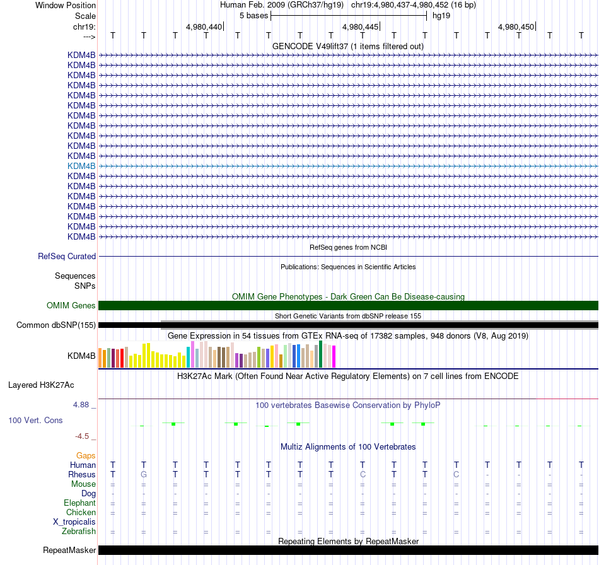Click the 4,980,440 coordinate marker

tap(204, 26)
